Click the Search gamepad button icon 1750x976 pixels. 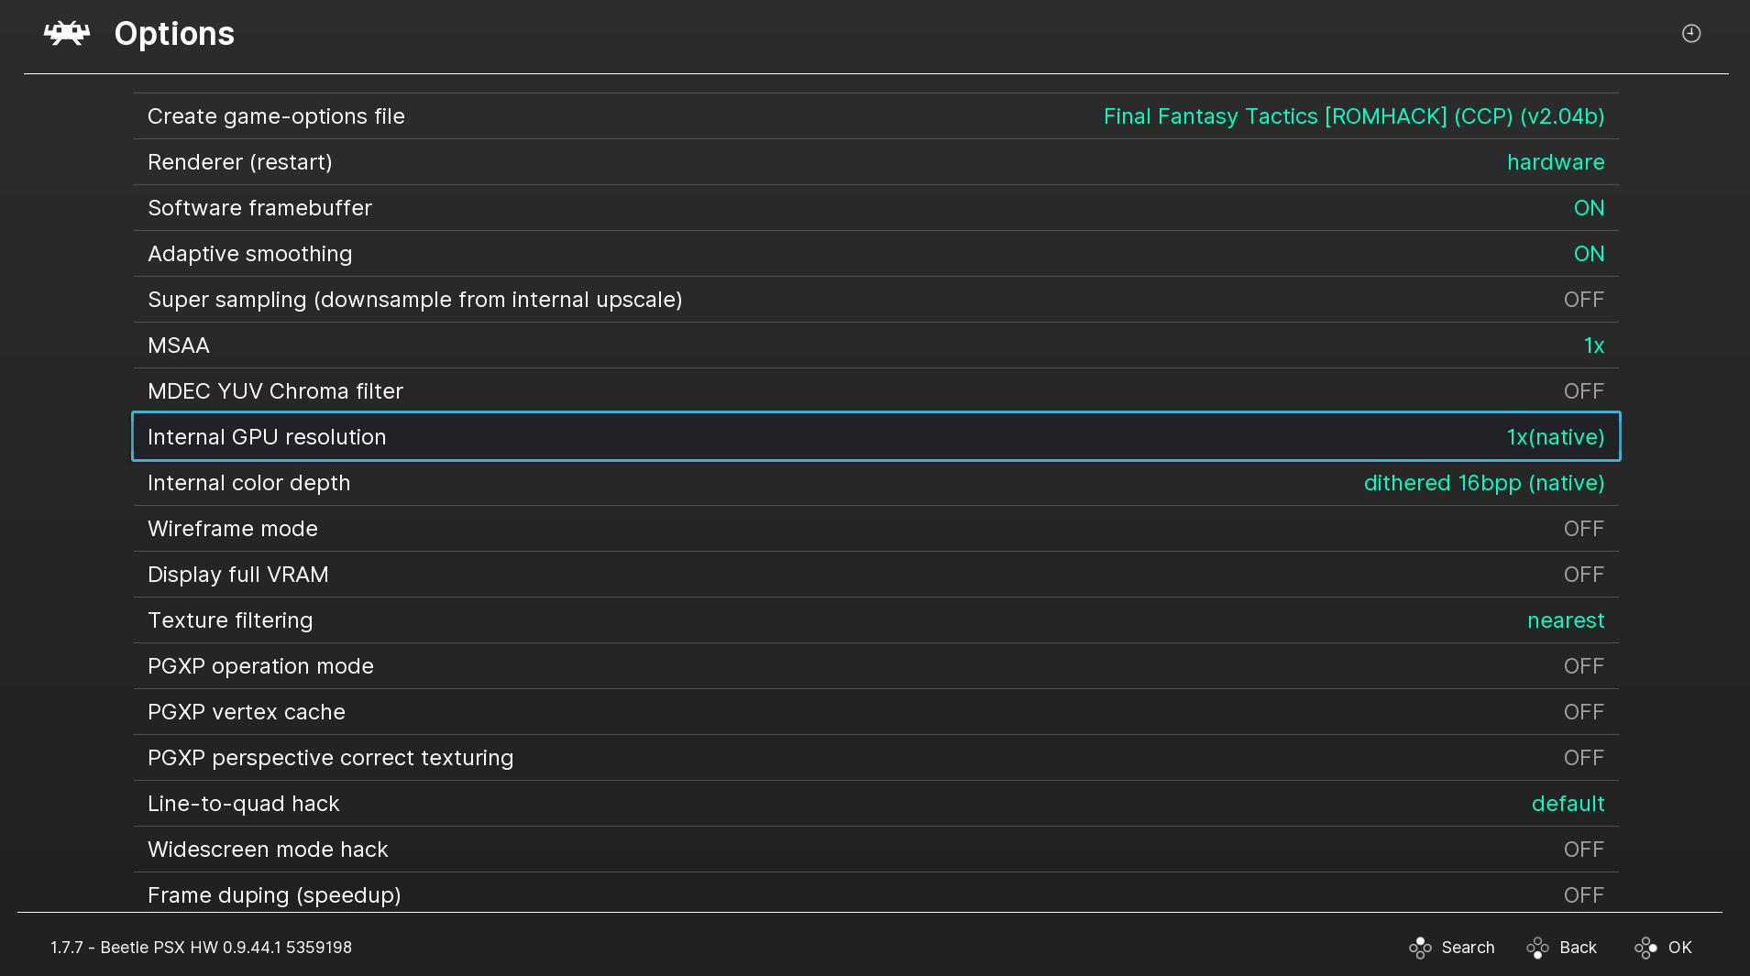point(1420,948)
